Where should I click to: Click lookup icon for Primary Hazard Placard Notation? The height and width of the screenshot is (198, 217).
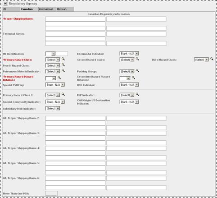point(59,78)
